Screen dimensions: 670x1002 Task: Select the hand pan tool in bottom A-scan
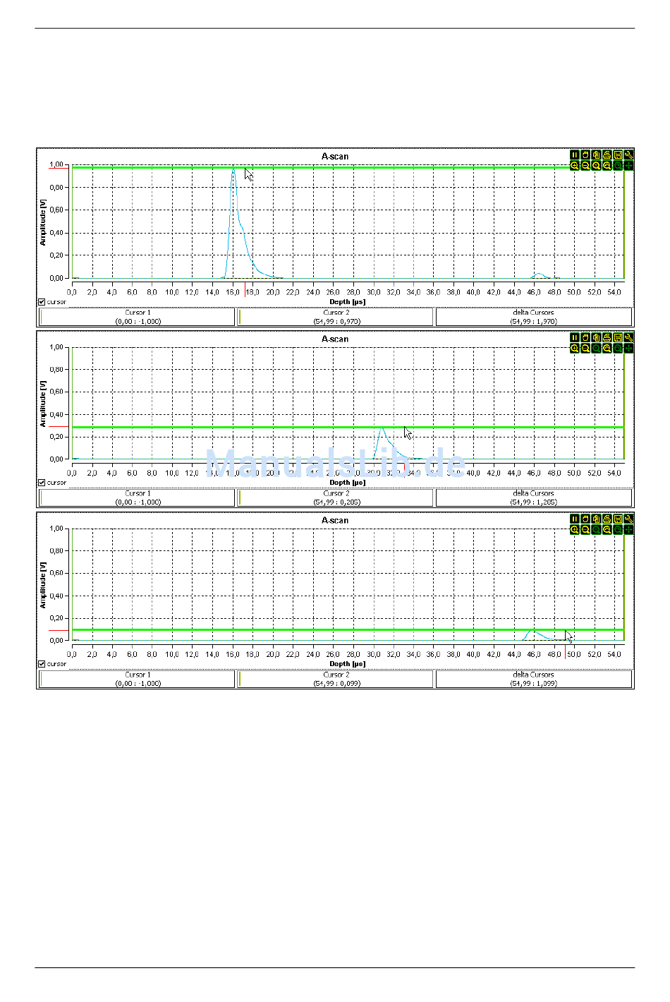pos(585,519)
